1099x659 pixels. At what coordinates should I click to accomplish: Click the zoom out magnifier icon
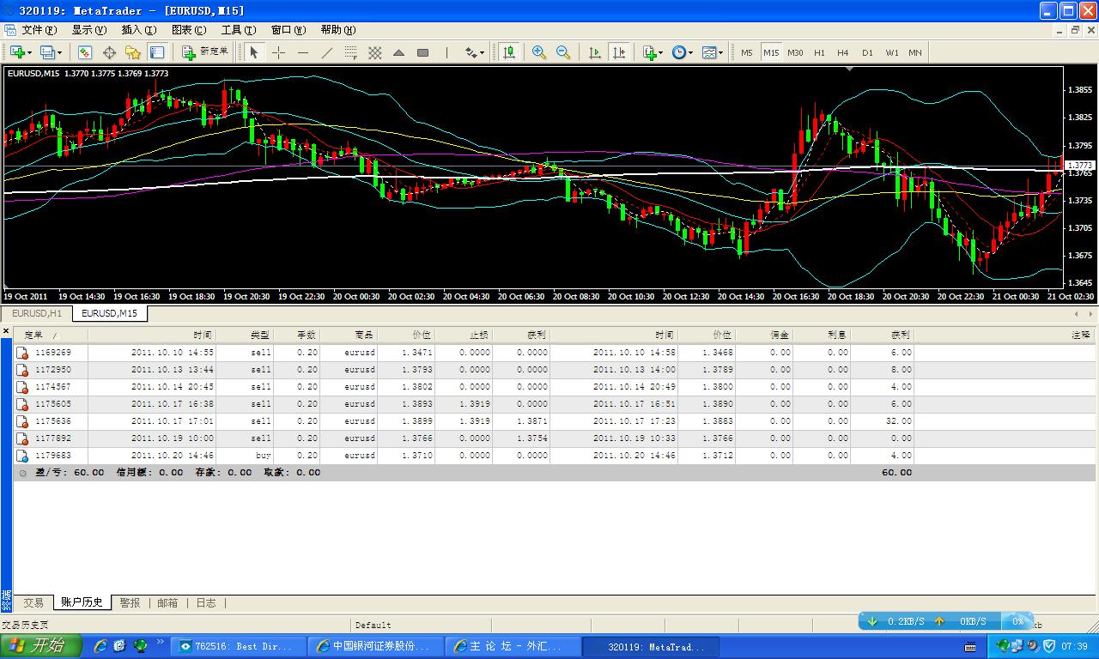(563, 52)
